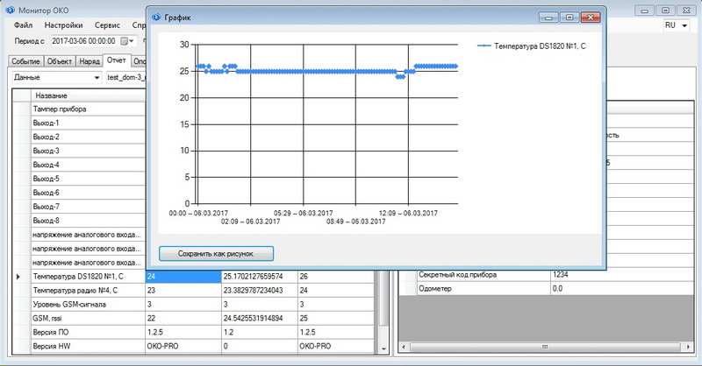Select the Выход-6 row
The height and width of the screenshot is (366, 702).
point(88,193)
